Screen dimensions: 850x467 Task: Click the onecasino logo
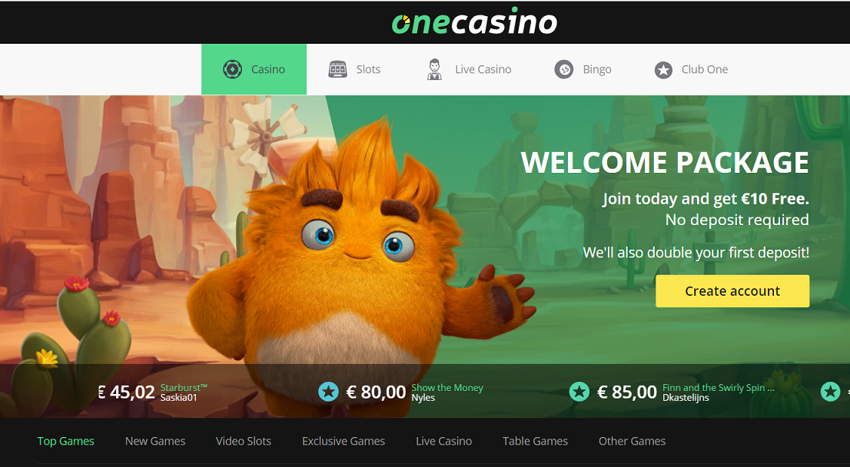coord(474,22)
